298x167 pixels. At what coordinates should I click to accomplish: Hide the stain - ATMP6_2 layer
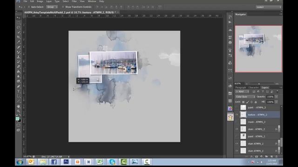click(x=237, y=129)
